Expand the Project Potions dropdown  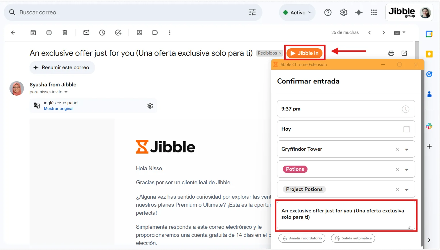coord(407,189)
